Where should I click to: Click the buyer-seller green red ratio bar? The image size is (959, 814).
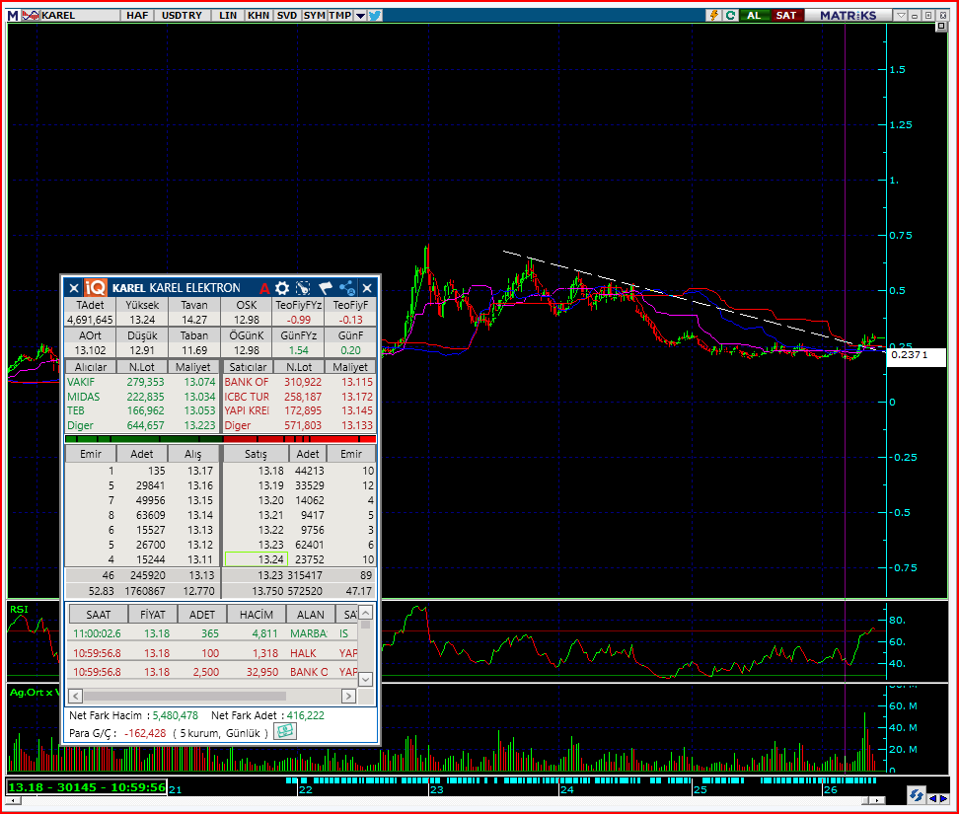220,439
